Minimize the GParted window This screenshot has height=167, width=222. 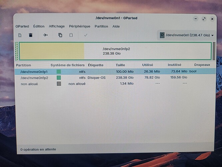tap(196, 19)
